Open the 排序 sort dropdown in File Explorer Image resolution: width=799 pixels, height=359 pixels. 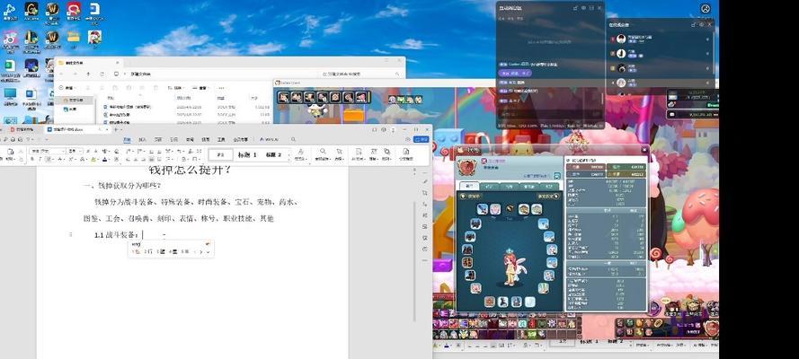coord(177,87)
